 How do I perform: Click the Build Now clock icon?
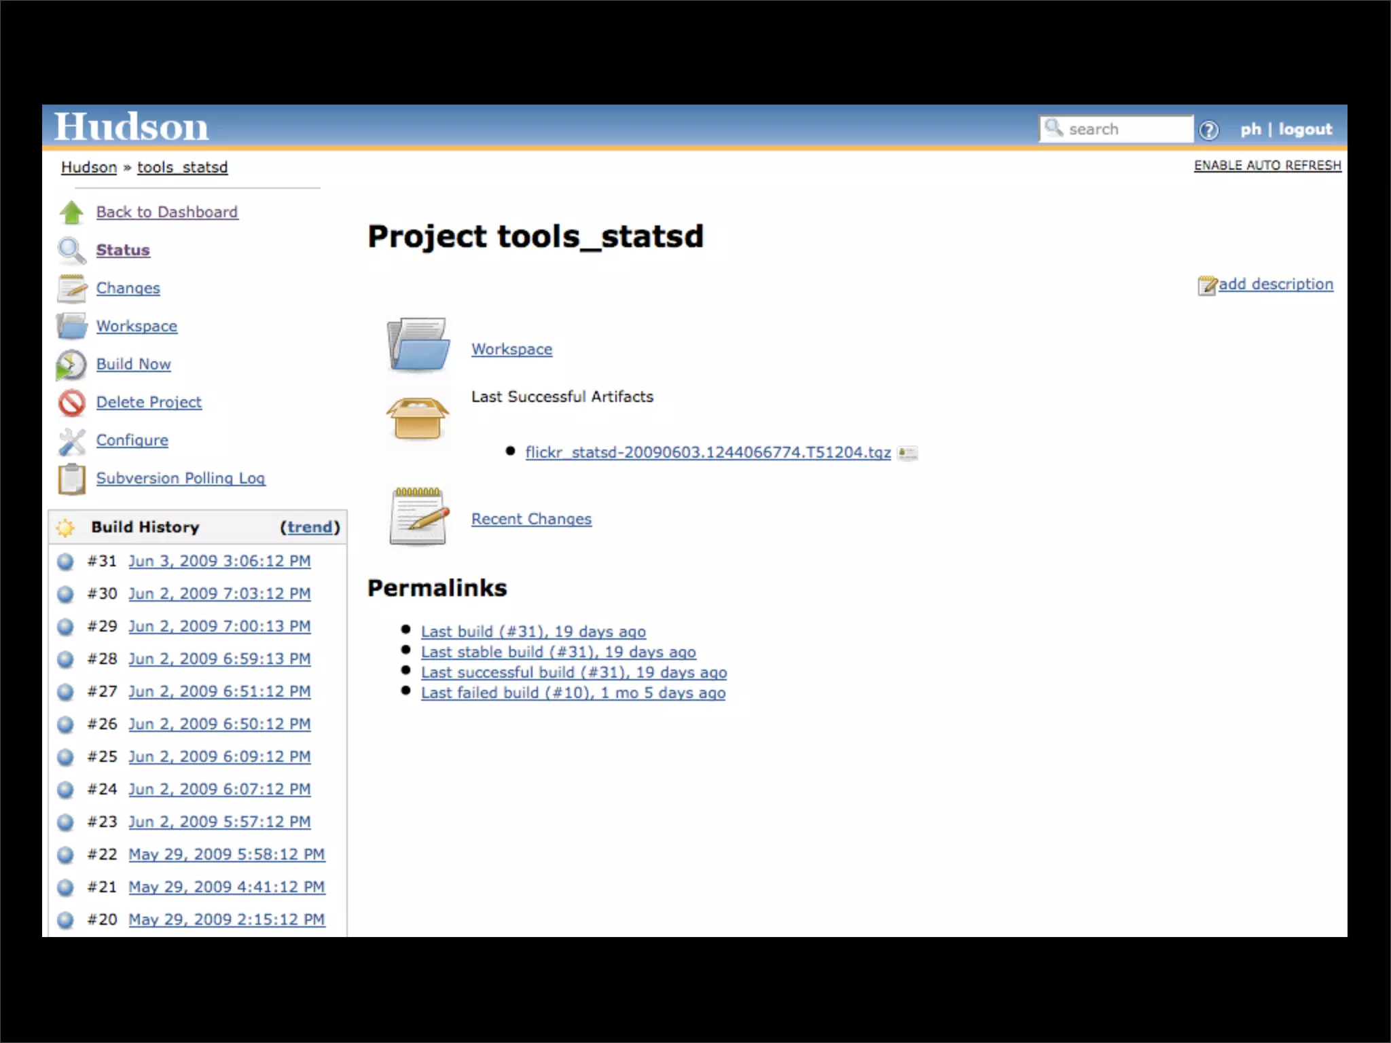71,365
